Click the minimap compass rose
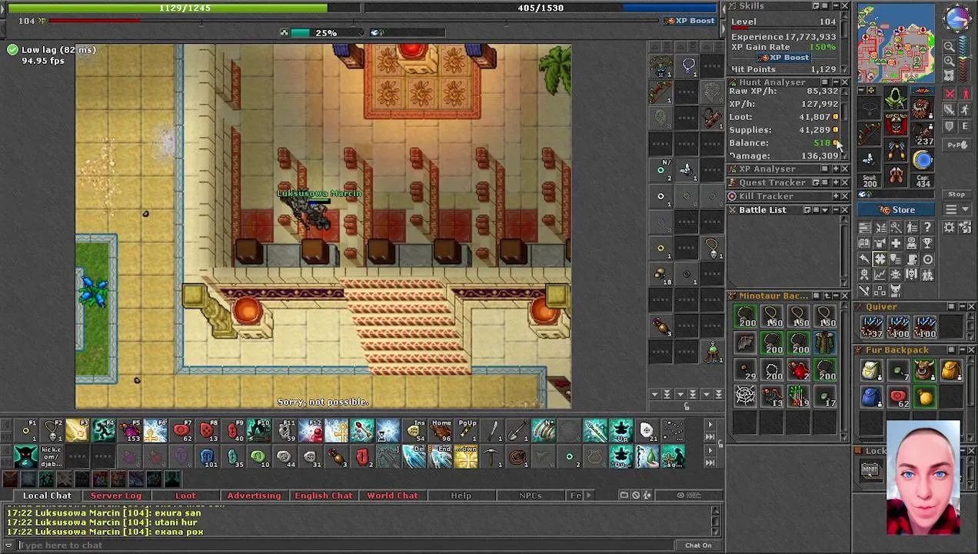Image resolution: width=978 pixels, height=554 pixels. (x=956, y=19)
